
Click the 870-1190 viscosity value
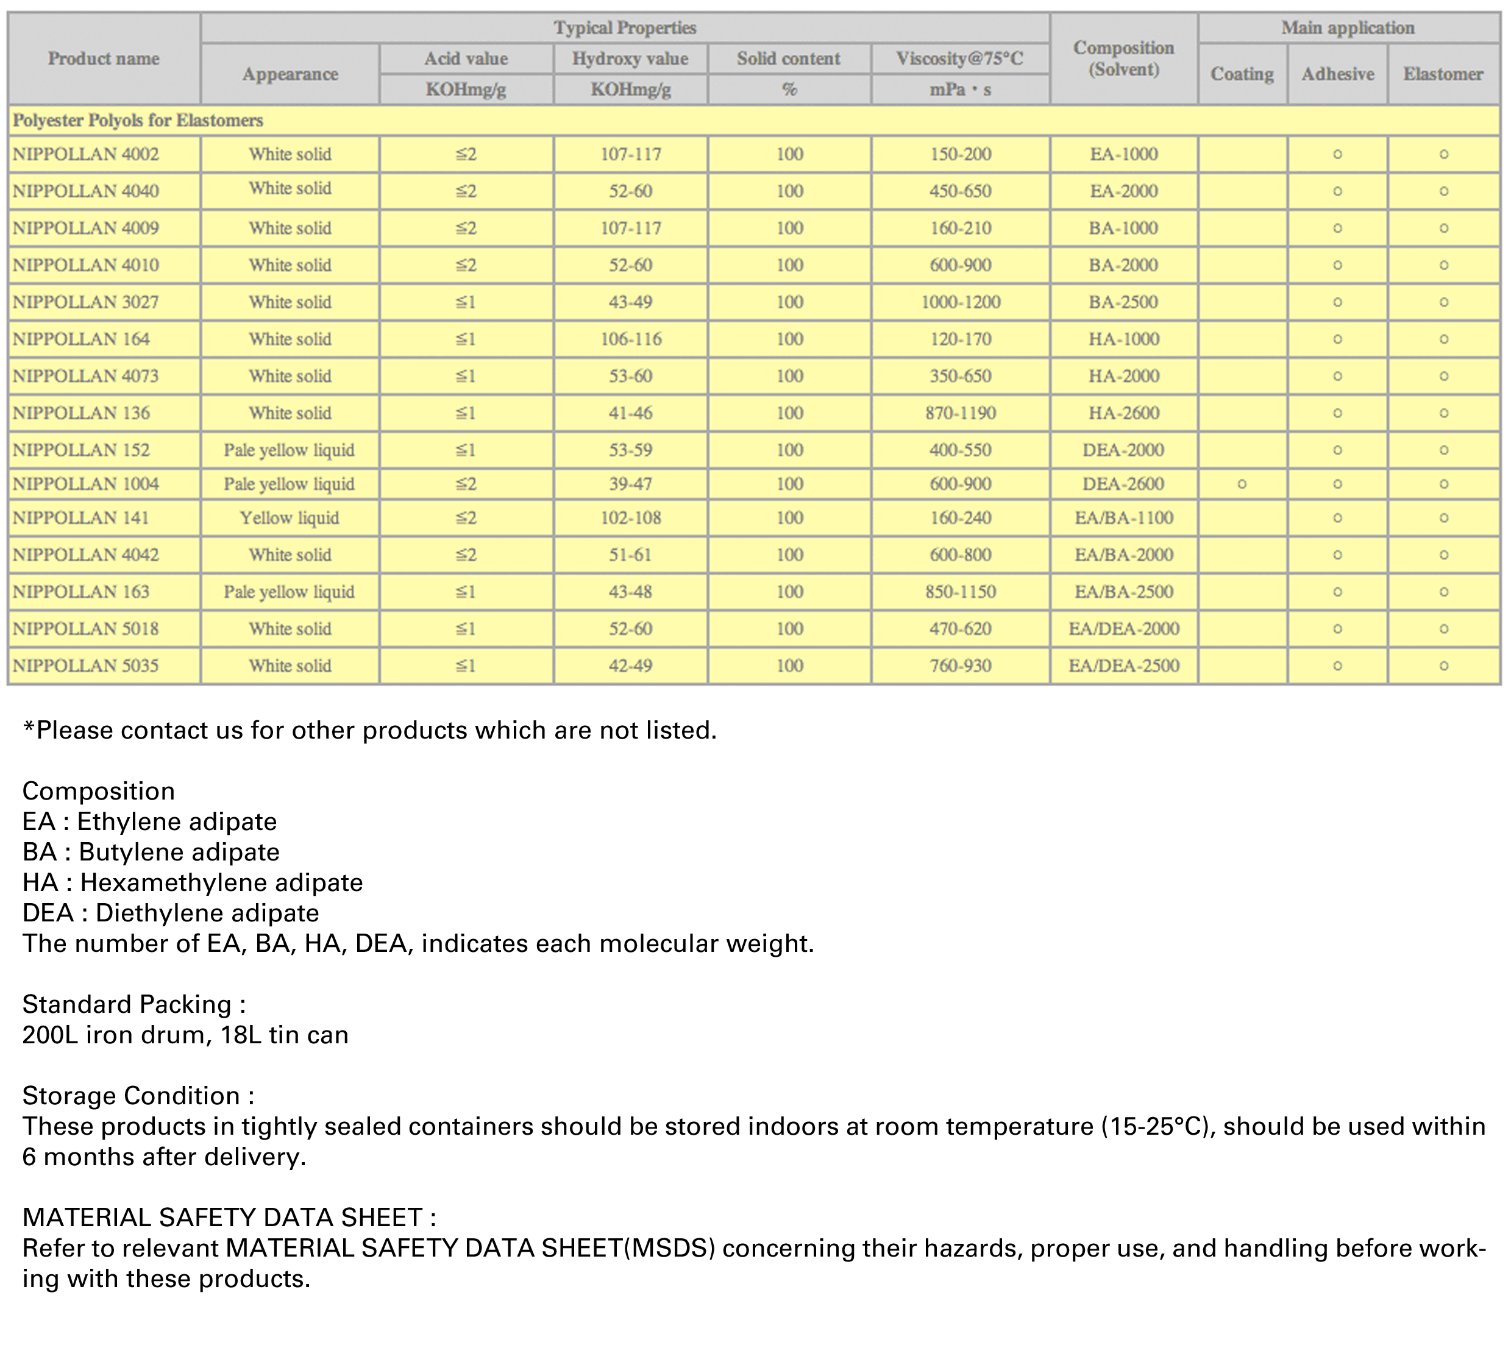961,413
